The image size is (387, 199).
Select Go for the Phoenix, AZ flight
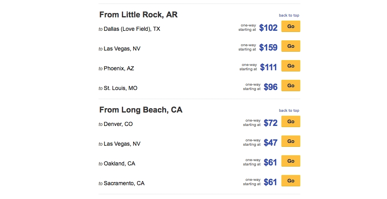coord(290,66)
